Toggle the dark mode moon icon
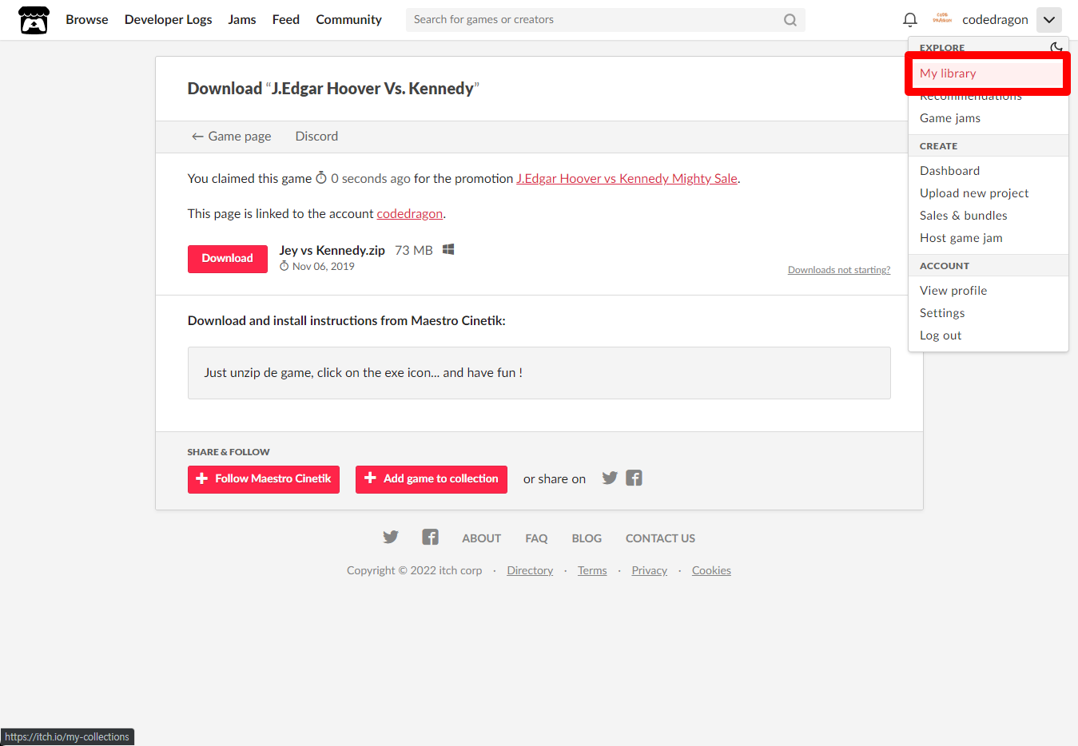This screenshot has width=1078, height=746. pos(1056,47)
